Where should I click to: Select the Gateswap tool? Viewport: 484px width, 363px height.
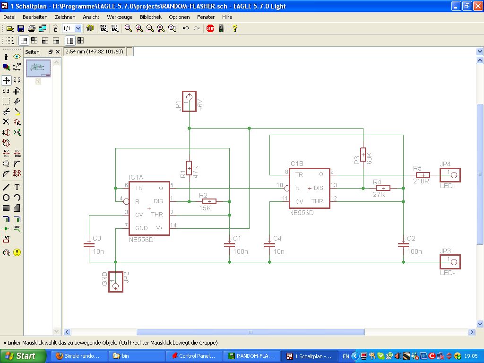(x=6, y=143)
